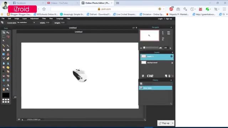The width and height of the screenshot is (228, 128).
Task: Click the Layer styles icon
Action: pyautogui.click(x=152, y=76)
